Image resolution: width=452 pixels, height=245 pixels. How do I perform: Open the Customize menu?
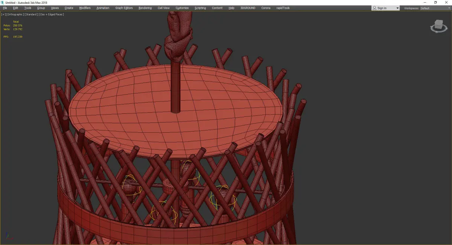(182, 8)
